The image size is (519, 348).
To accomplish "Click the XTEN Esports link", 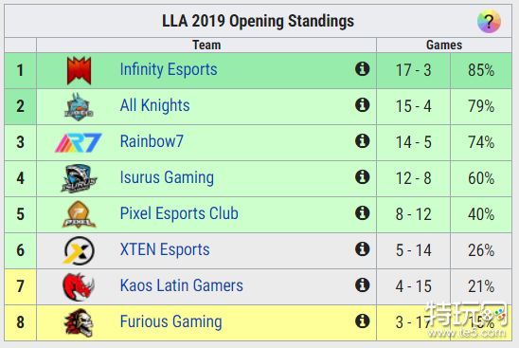I will 165,249.
